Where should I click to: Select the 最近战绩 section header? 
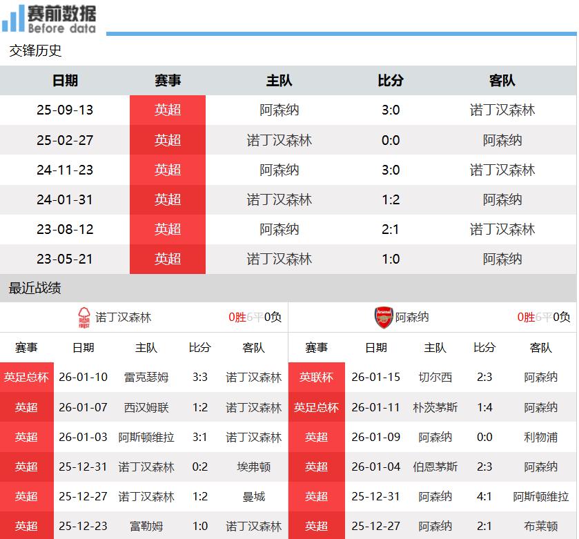click(36, 288)
